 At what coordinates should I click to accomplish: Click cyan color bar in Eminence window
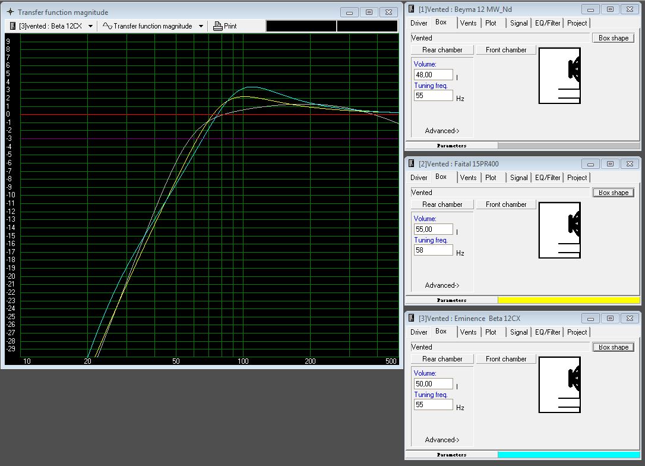(x=569, y=455)
